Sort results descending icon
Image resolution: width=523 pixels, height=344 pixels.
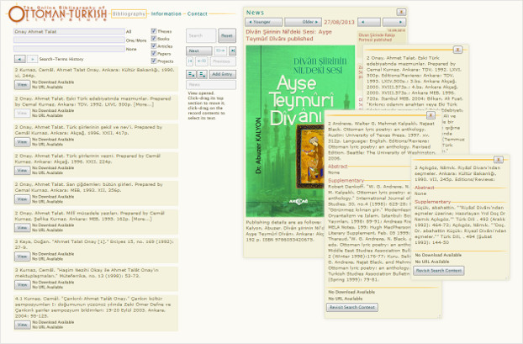(202, 74)
